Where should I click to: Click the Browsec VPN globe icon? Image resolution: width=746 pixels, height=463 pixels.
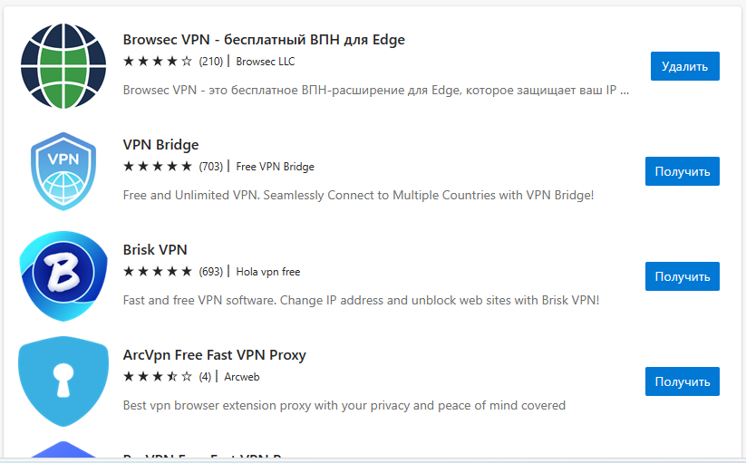click(63, 66)
